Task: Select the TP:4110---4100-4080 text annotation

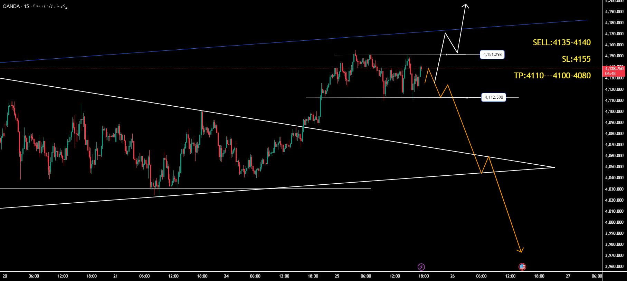Action: tap(552, 76)
